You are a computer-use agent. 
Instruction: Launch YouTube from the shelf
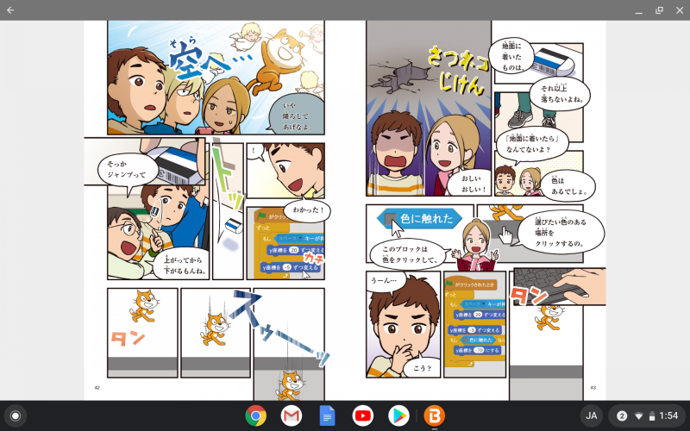click(x=362, y=416)
